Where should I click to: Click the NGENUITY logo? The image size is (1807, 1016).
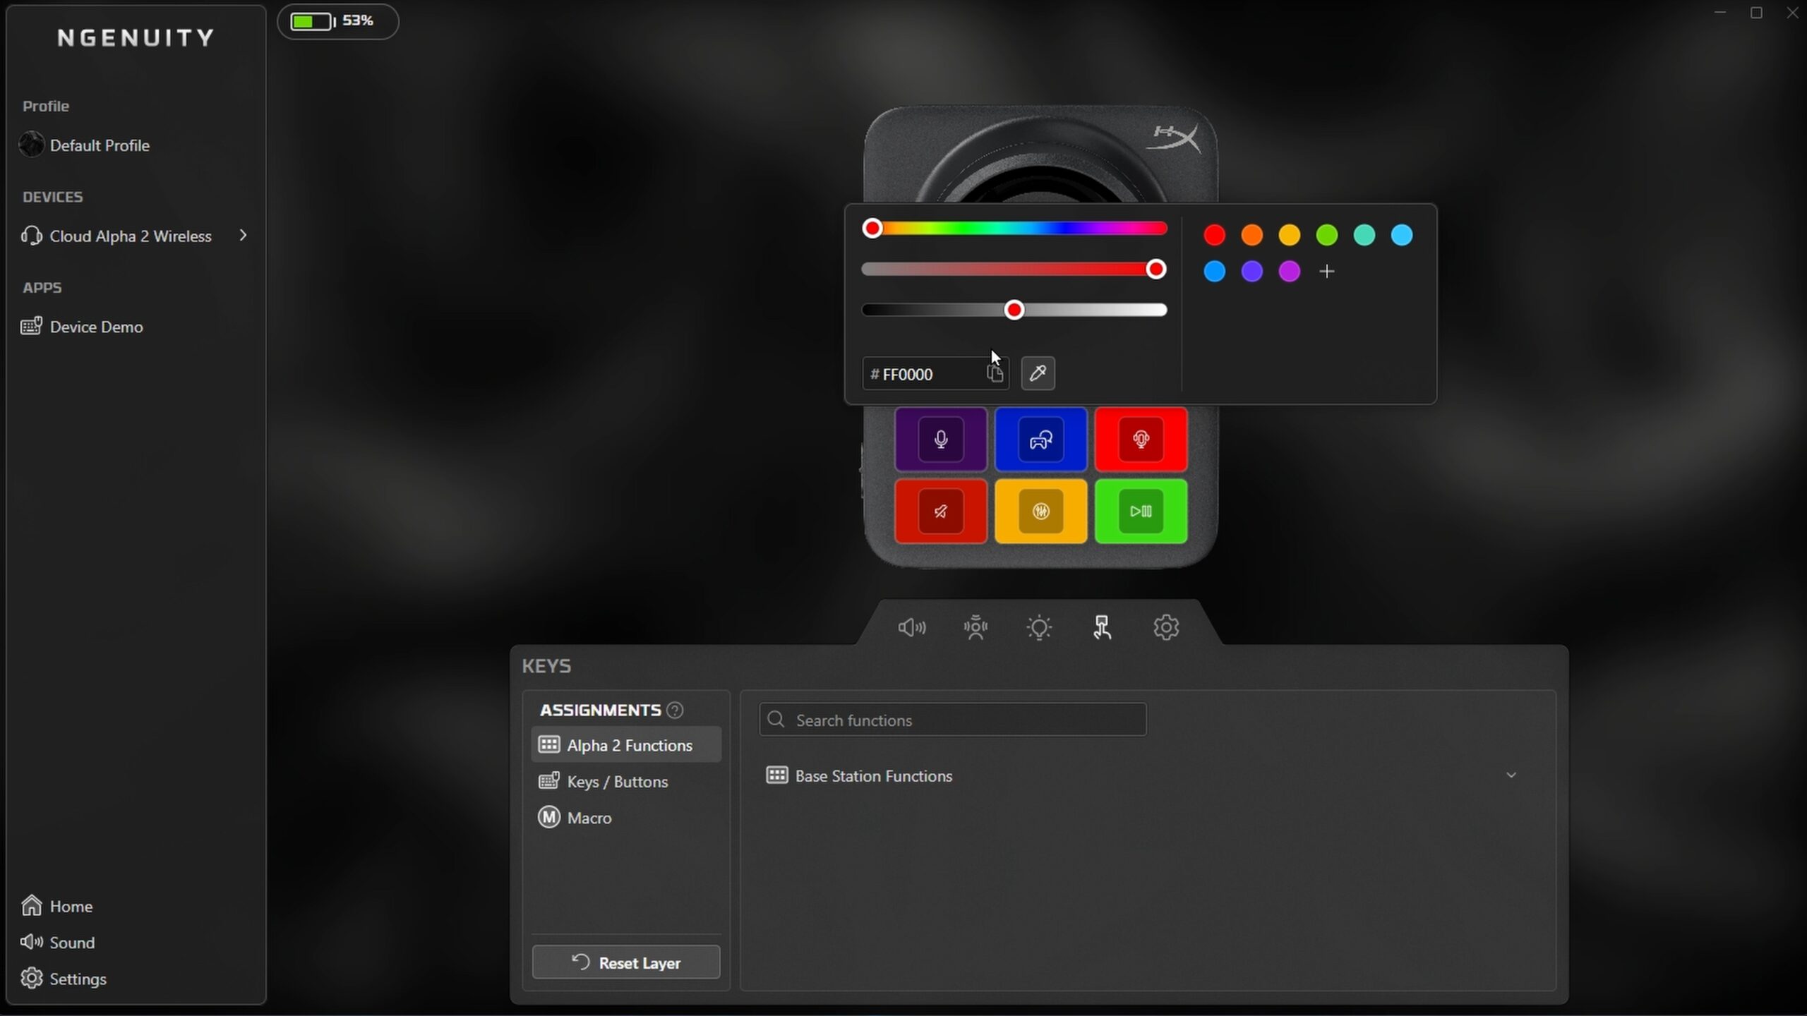pos(136,37)
